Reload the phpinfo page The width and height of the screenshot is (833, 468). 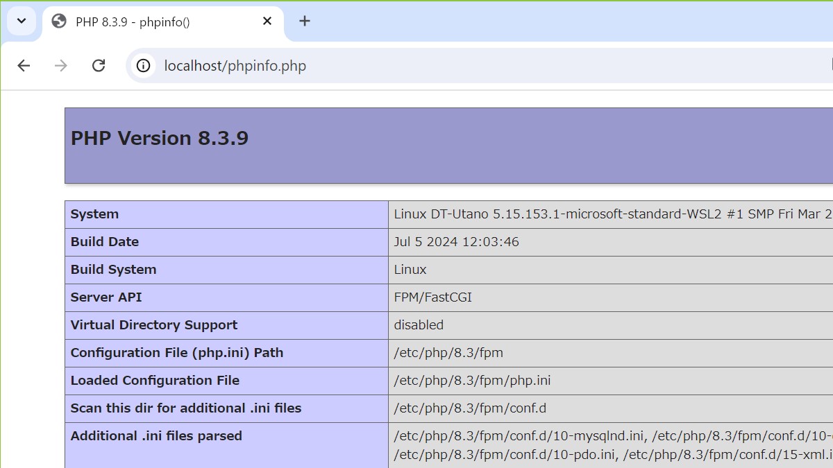99,66
